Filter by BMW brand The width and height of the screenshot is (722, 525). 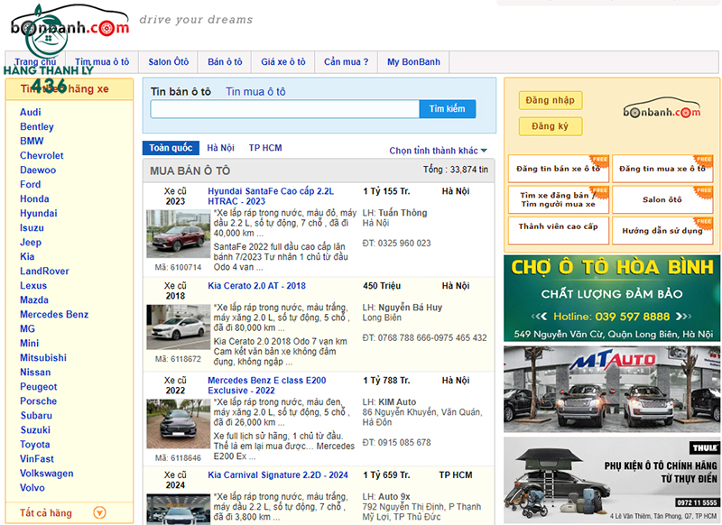coord(32,141)
